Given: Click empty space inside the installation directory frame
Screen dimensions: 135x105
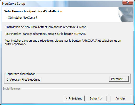Looking at the screenshot, I should (x=74, y=80).
